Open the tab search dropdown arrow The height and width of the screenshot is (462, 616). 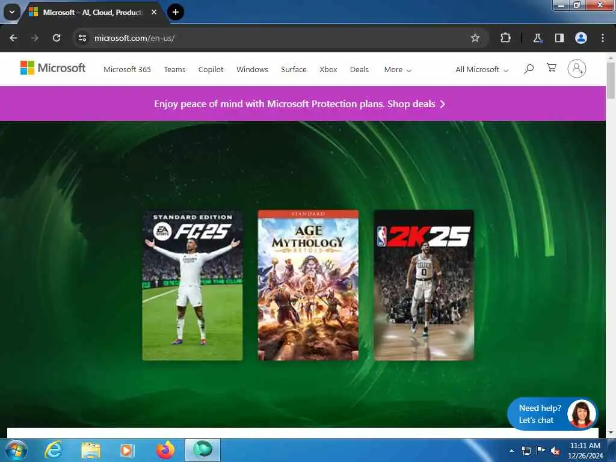pyautogui.click(x=12, y=12)
